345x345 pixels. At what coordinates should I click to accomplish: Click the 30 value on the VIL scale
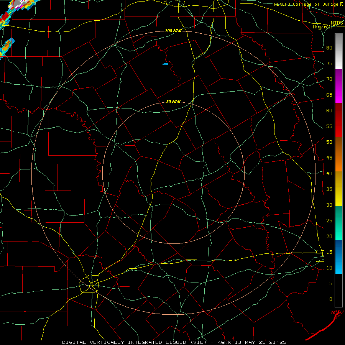(x=329, y=205)
